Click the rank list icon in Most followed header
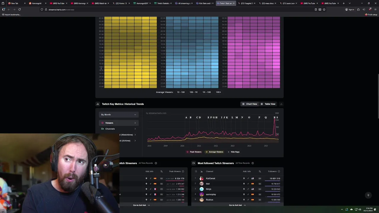Image resolution: width=379 pixels, height=213 pixels. tap(196, 172)
